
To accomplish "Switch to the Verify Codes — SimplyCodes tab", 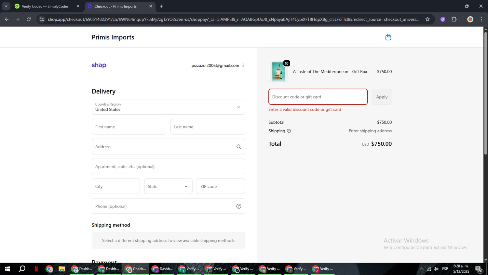I will [45, 6].
